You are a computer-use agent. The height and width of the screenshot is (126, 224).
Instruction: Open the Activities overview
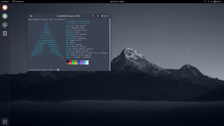click(5, 2)
